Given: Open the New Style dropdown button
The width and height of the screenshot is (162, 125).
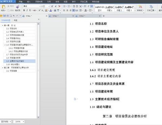Looking at the screenshot, I should tap(140, 8).
